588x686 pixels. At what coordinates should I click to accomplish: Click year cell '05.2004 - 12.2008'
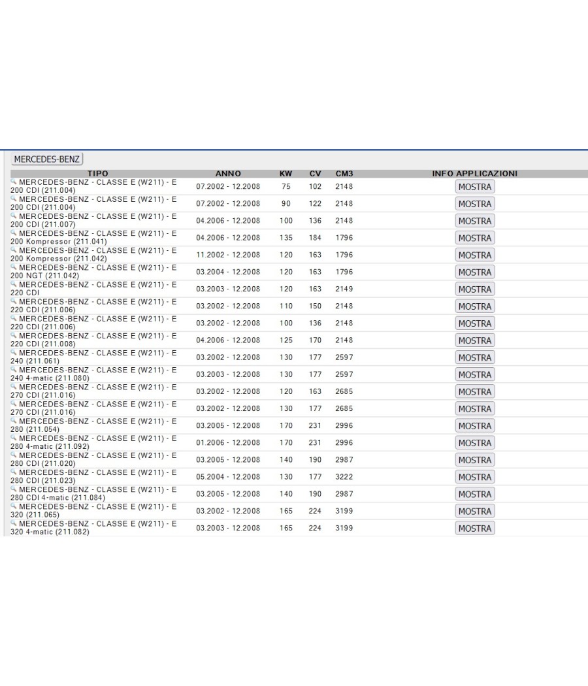(x=228, y=476)
